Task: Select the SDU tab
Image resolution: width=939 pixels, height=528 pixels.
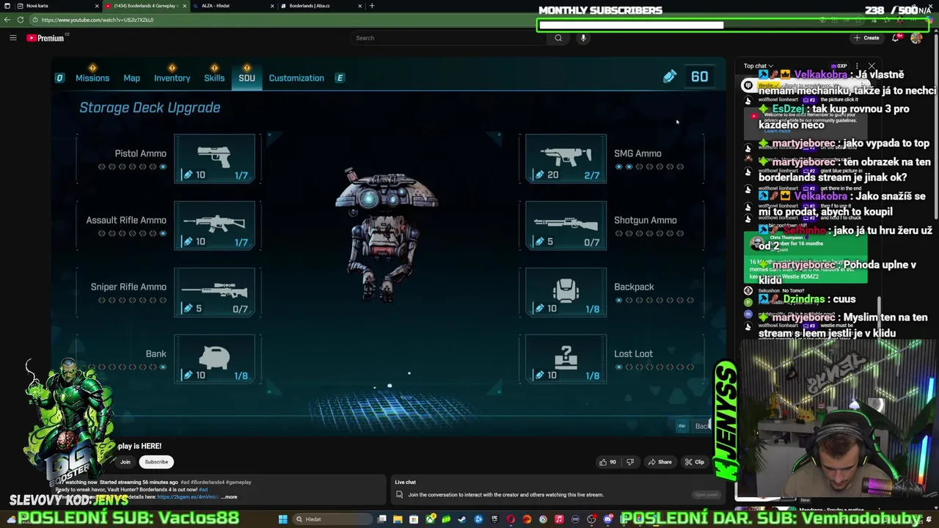Action: tap(246, 78)
